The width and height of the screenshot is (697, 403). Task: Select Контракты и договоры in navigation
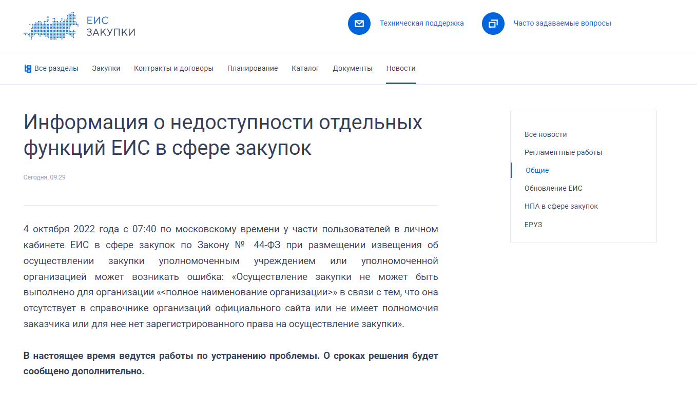pyautogui.click(x=173, y=69)
